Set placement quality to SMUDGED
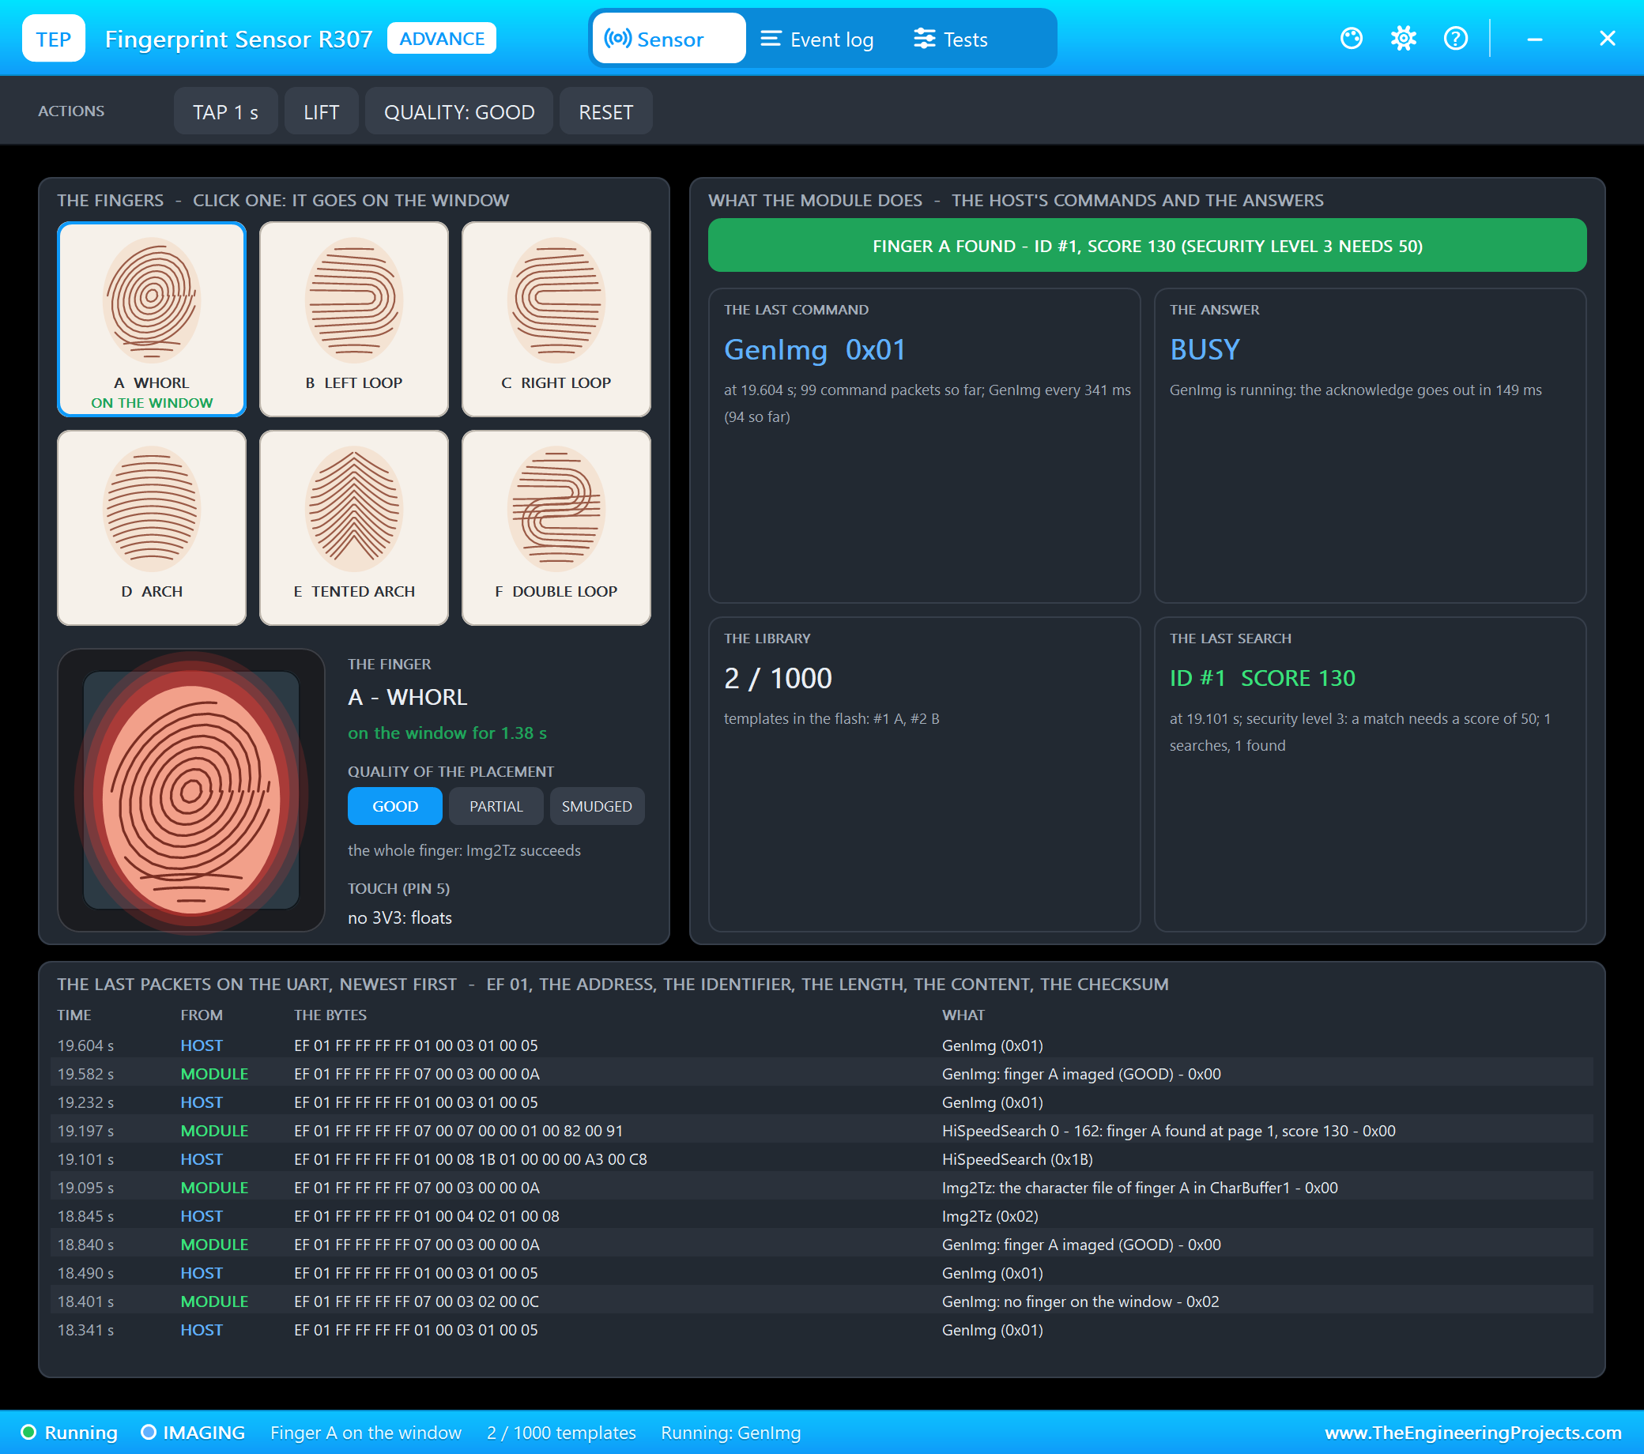Image resolution: width=1644 pixels, height=1454 pixels. point(597,806)
